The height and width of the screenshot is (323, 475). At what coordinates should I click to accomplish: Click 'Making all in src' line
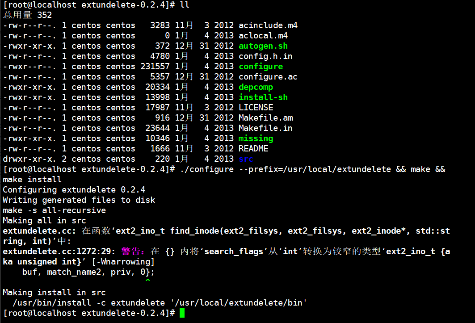45,221
